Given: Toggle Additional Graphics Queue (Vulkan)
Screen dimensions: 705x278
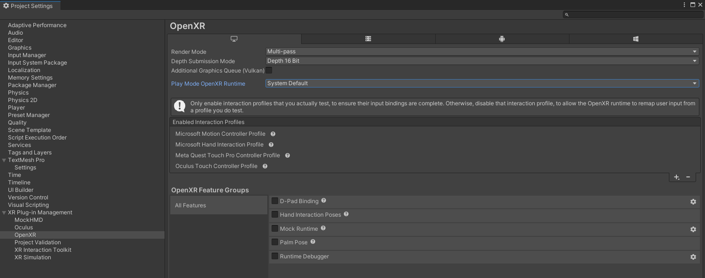Looking at the screenshot, I should pos(269,70).
